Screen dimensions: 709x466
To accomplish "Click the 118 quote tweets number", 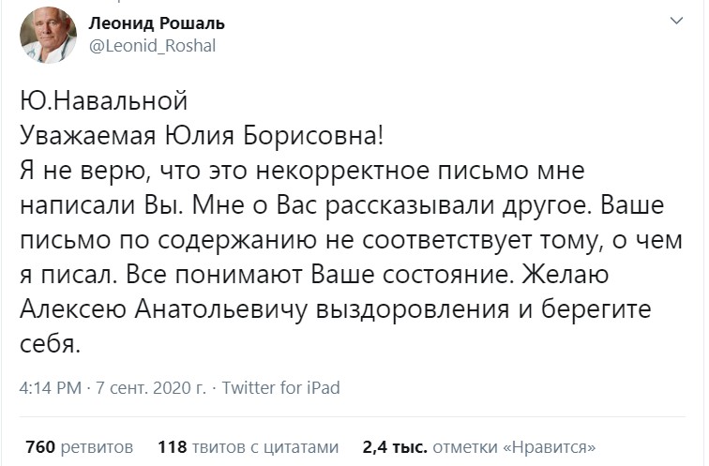I will tap(173, 447).
